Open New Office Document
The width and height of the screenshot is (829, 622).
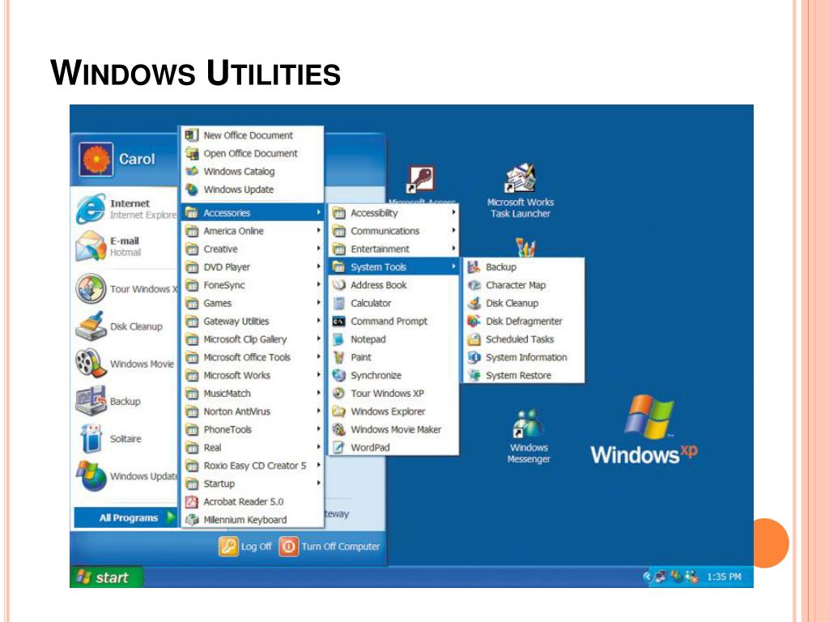253,135
